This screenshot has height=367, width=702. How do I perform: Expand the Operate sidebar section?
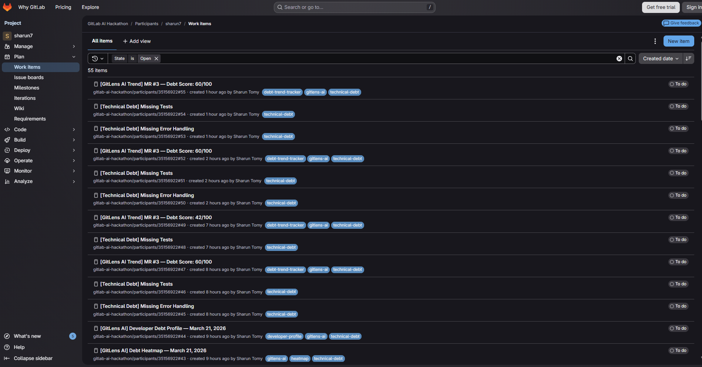pyautogui.click(x=41, y=160)
